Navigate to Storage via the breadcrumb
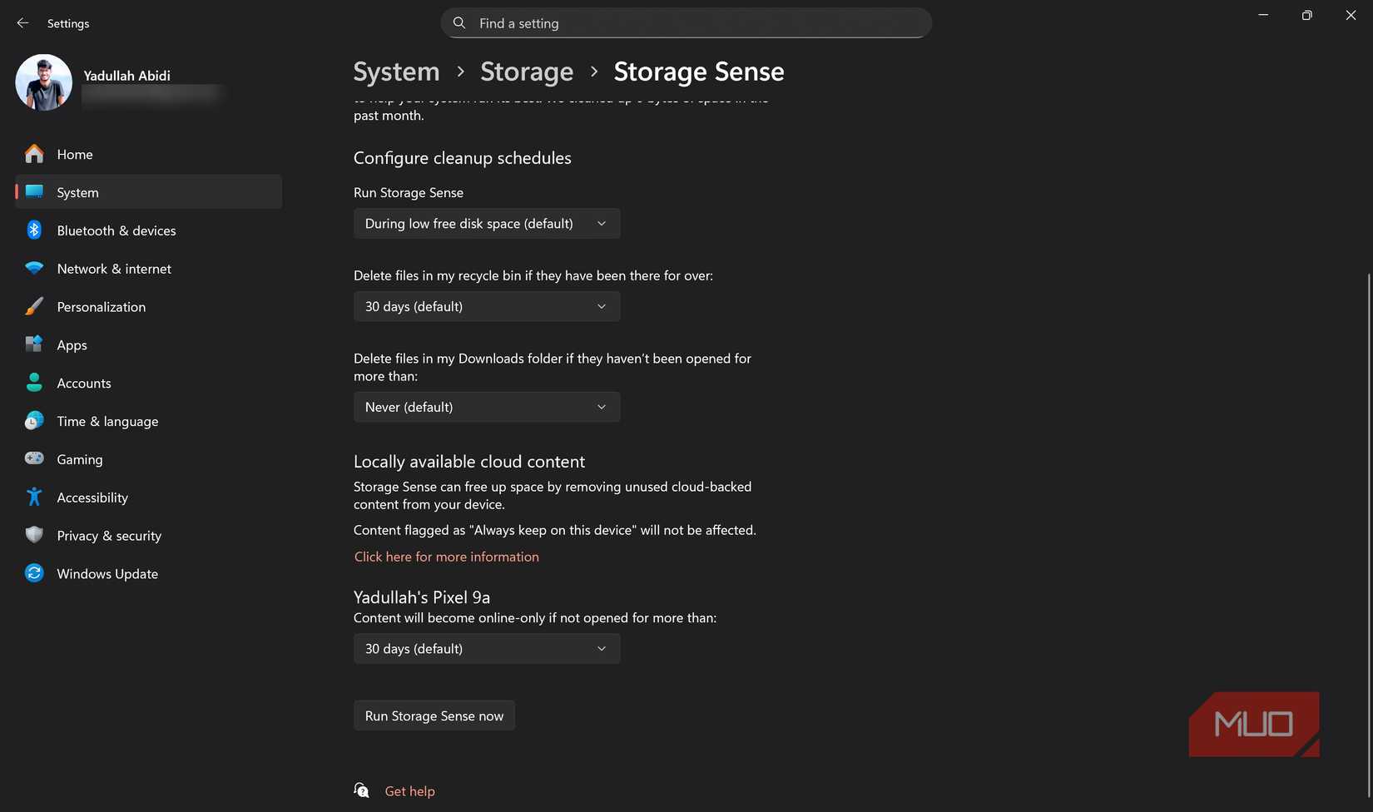Image resolution: width=1373 pixels, height=812 pixels. pos(527,72)
